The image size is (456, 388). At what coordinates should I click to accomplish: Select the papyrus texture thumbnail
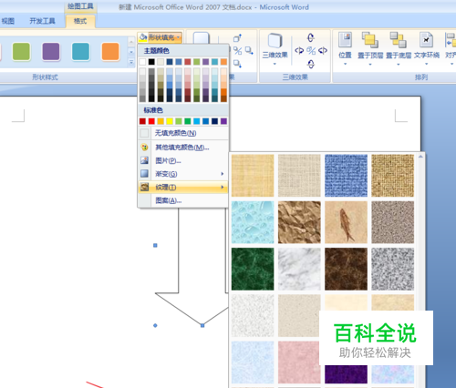[253, 176]
